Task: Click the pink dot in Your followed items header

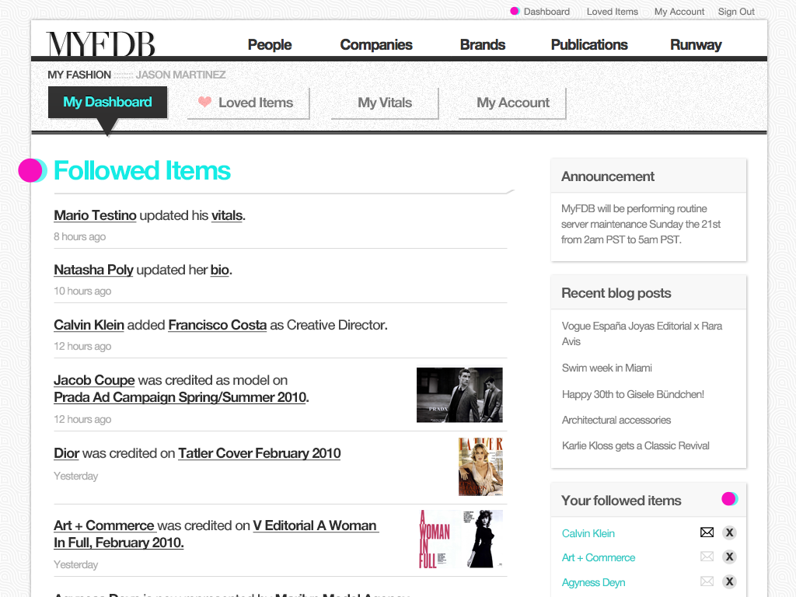Action: tap(728, 499)
